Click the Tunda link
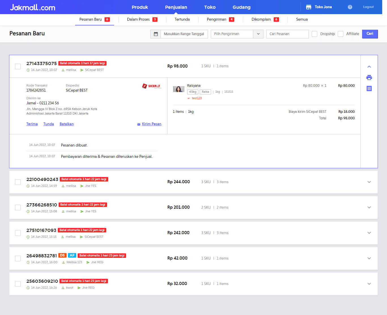Screen dimensions: 387x315 49,124
